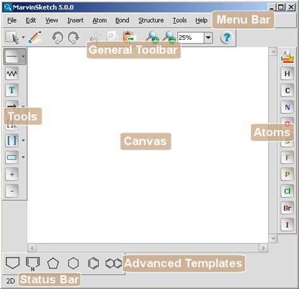Select the Iodine I atom button
The width and height of the screenshot is (299, 289).
(287, 225)
